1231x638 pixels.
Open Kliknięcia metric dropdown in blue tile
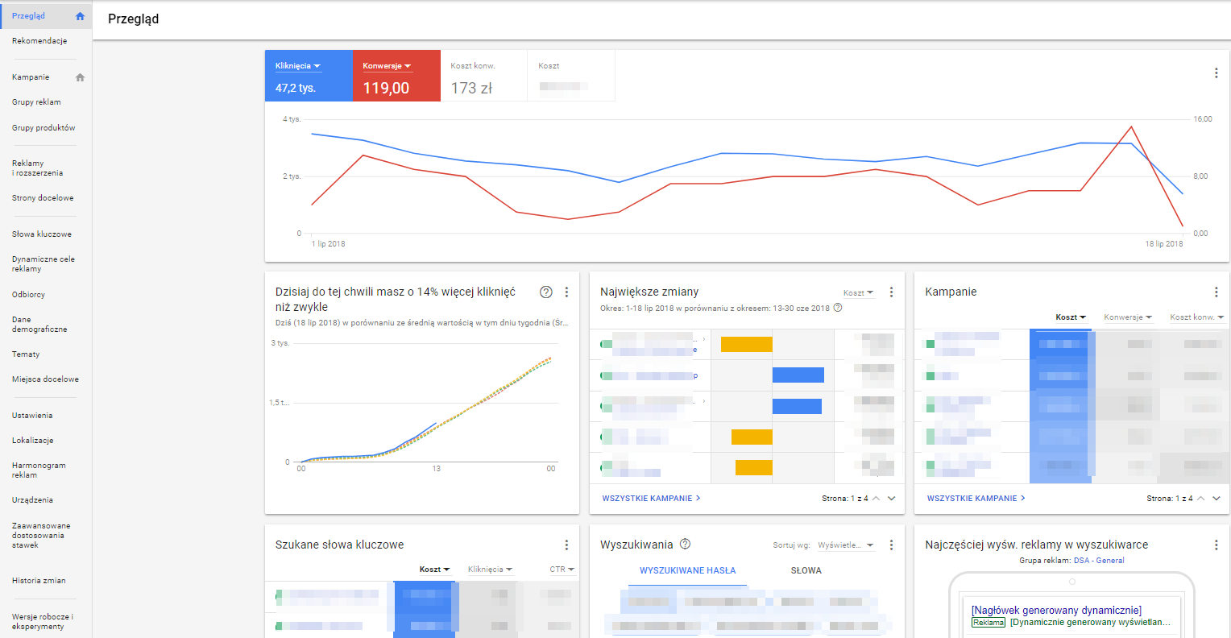point(298,66)
